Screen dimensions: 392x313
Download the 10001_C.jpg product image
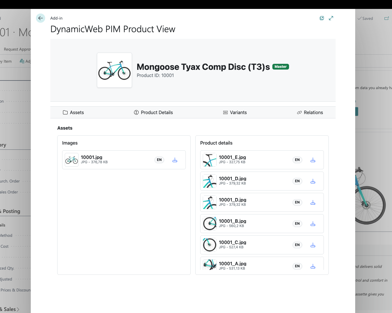(x=313, y=245)
